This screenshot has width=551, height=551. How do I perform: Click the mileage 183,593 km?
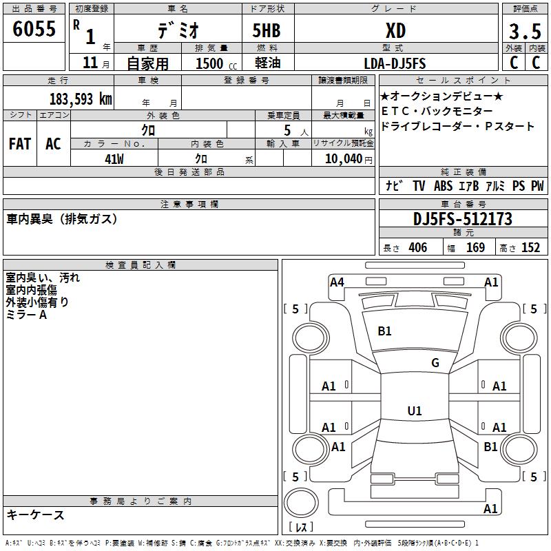[x=81, y=98]
